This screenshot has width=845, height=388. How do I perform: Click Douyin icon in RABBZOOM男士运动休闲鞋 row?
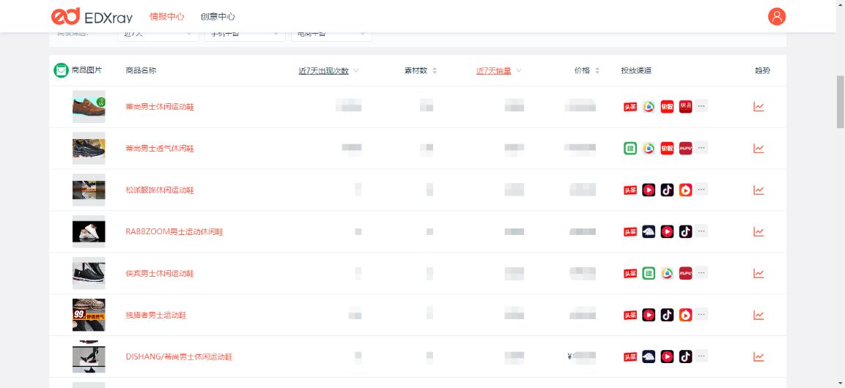point(685,231)
